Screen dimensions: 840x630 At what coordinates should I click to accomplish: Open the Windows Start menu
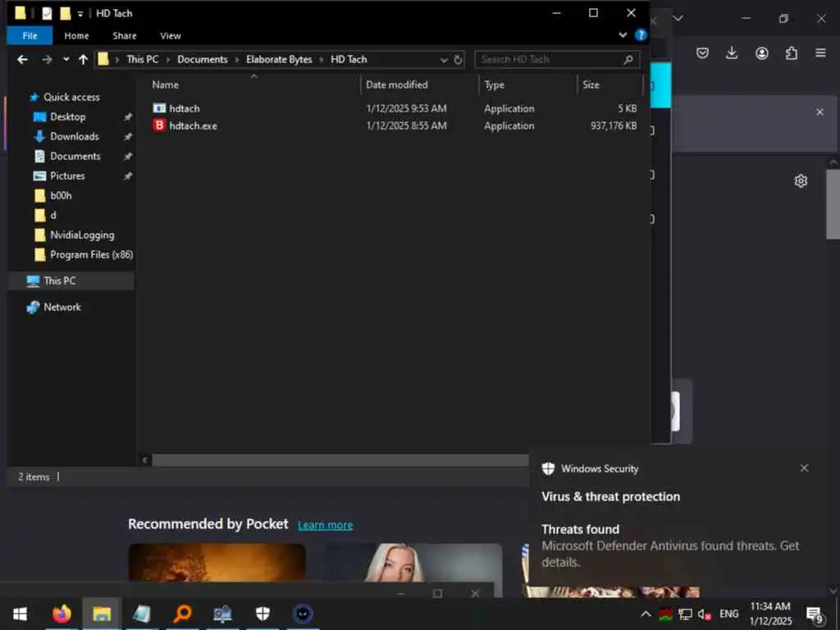point(21,614)
